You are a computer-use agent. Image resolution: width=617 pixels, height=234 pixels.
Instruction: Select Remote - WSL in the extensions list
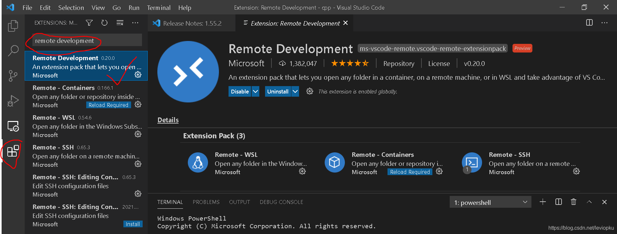[x=86, y=126]
